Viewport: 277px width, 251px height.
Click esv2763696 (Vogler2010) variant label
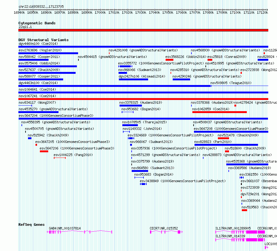point(40,50)
